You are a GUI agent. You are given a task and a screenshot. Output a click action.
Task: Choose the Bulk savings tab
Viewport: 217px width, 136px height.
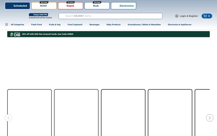tap(97, 6)
